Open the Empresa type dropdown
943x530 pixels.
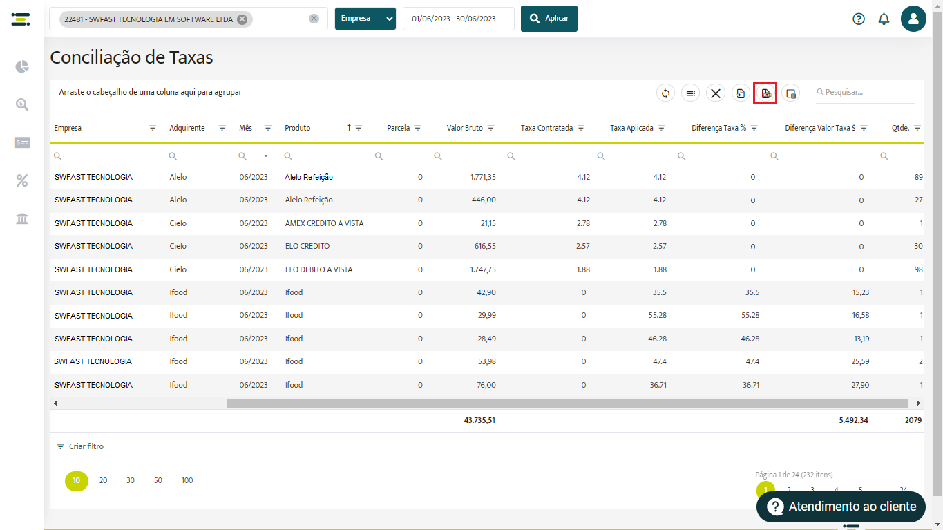[365, 19]
